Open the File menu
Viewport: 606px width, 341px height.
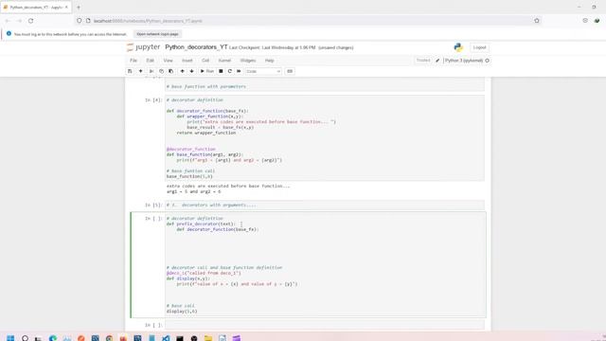tap(134, 61)
